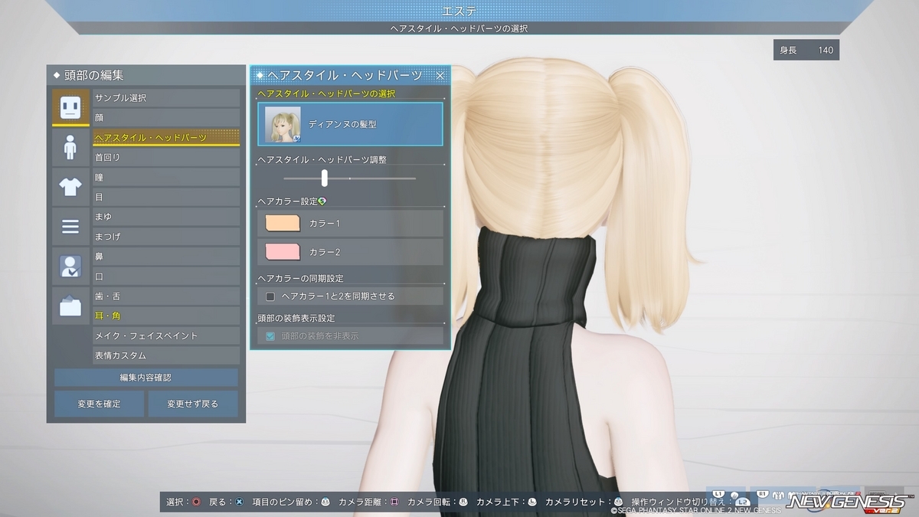Select 耳・角 menu item
The image size is (919, 517).
(x=166, y=316)
